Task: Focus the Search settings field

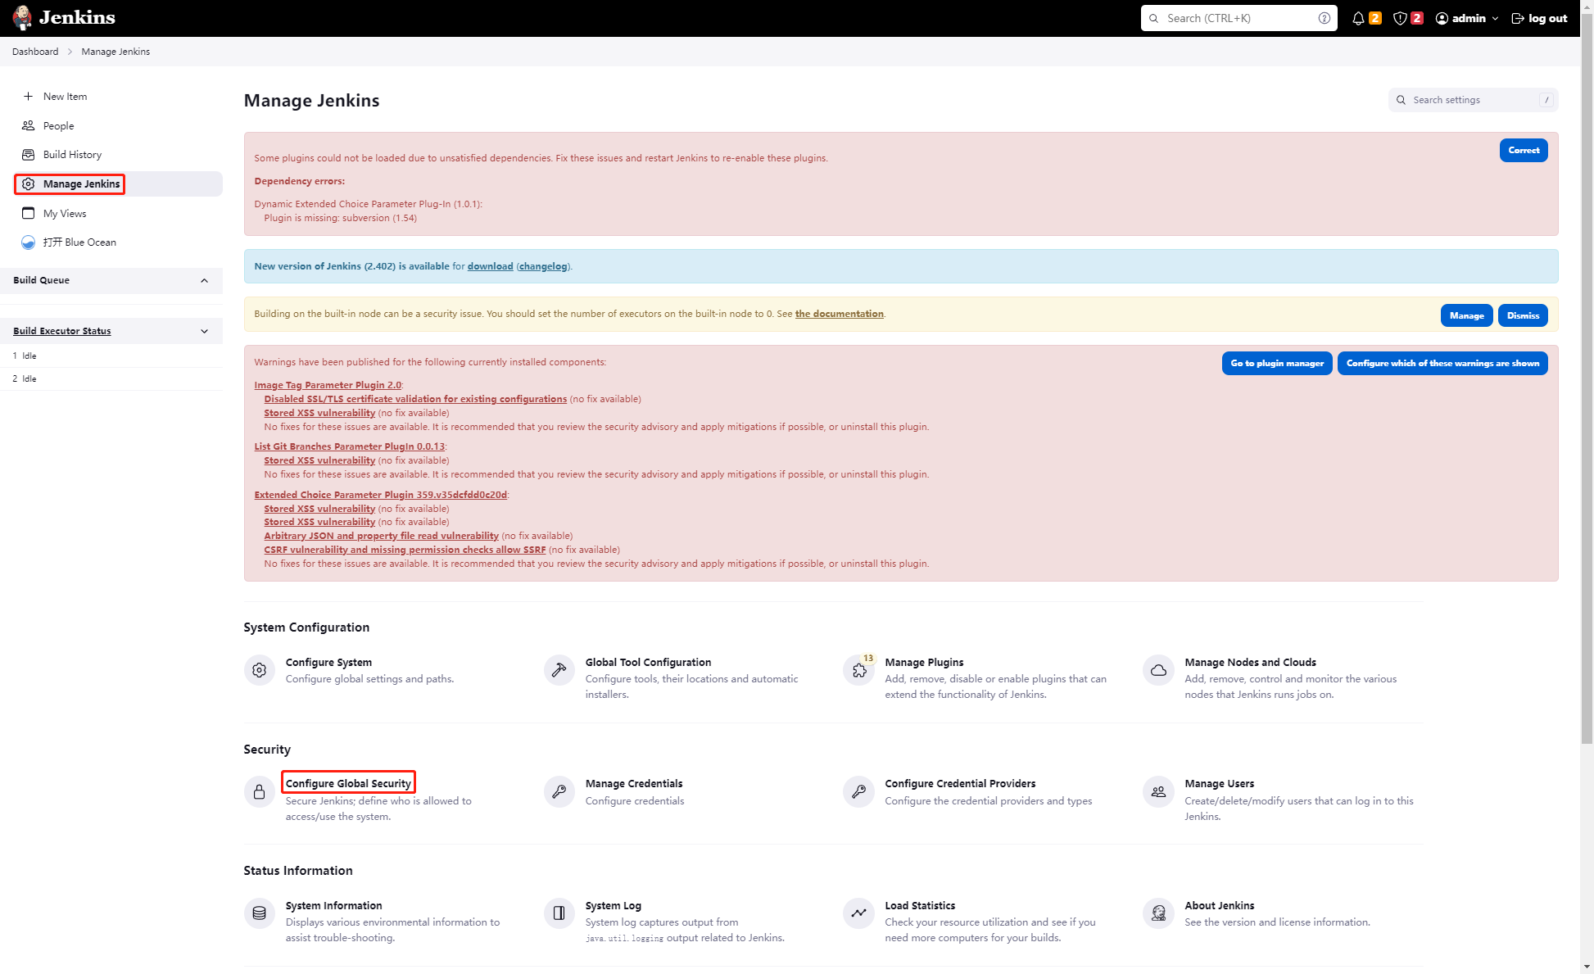Action: (1473, 100)
